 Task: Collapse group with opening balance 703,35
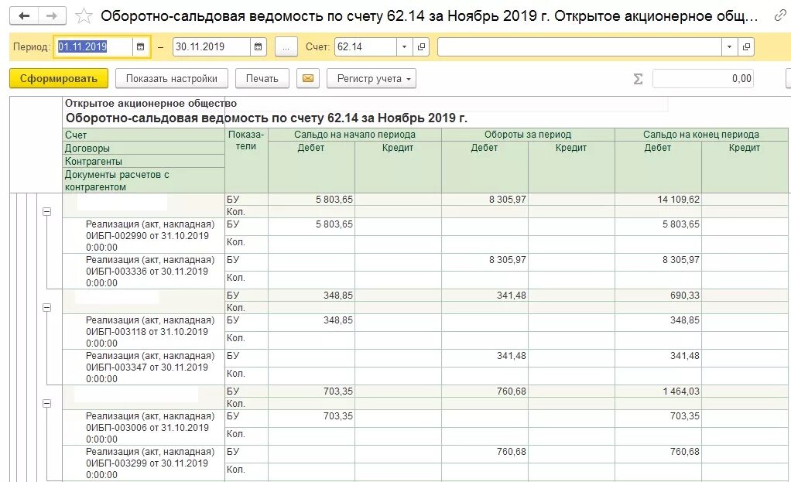tap(47, 403)
